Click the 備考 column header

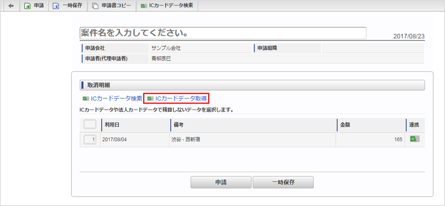253,125
